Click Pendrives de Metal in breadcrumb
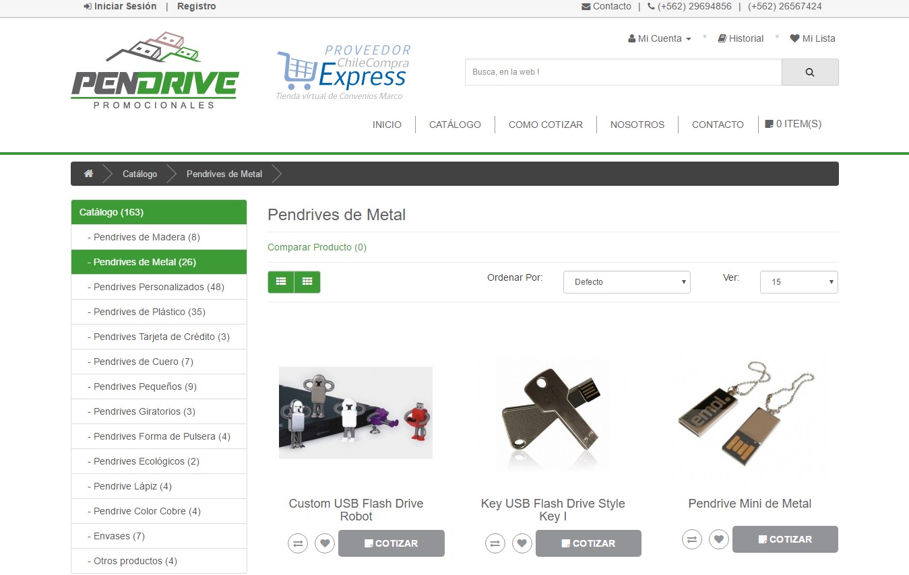This screenshot has width=909, height=575. tap(224, 174)
